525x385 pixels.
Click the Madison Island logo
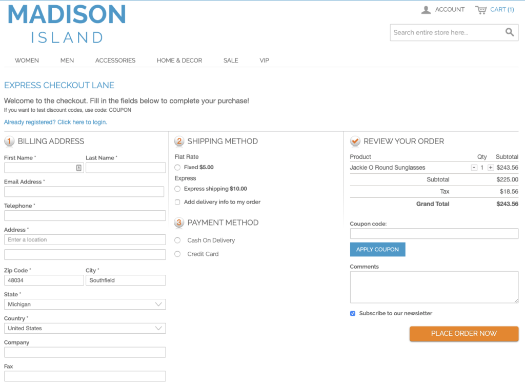[66, 23]
